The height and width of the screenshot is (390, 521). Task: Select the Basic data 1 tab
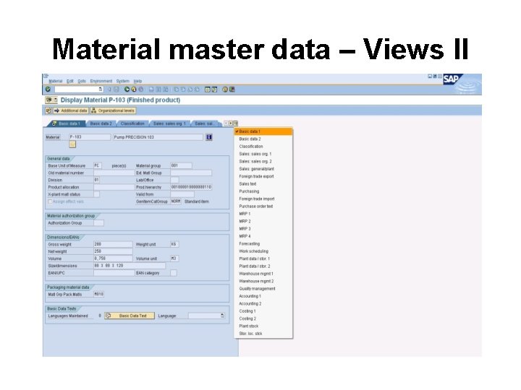click(x=67, y=123)
